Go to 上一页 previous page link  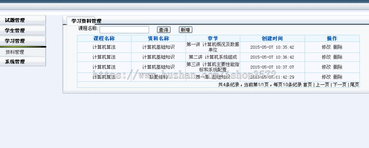point(322,85)
